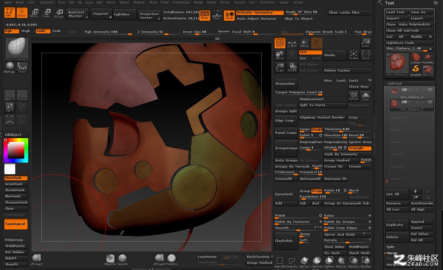443x270 pixels.
Task: Toggle the Rgb channel button
Action: 11,31
